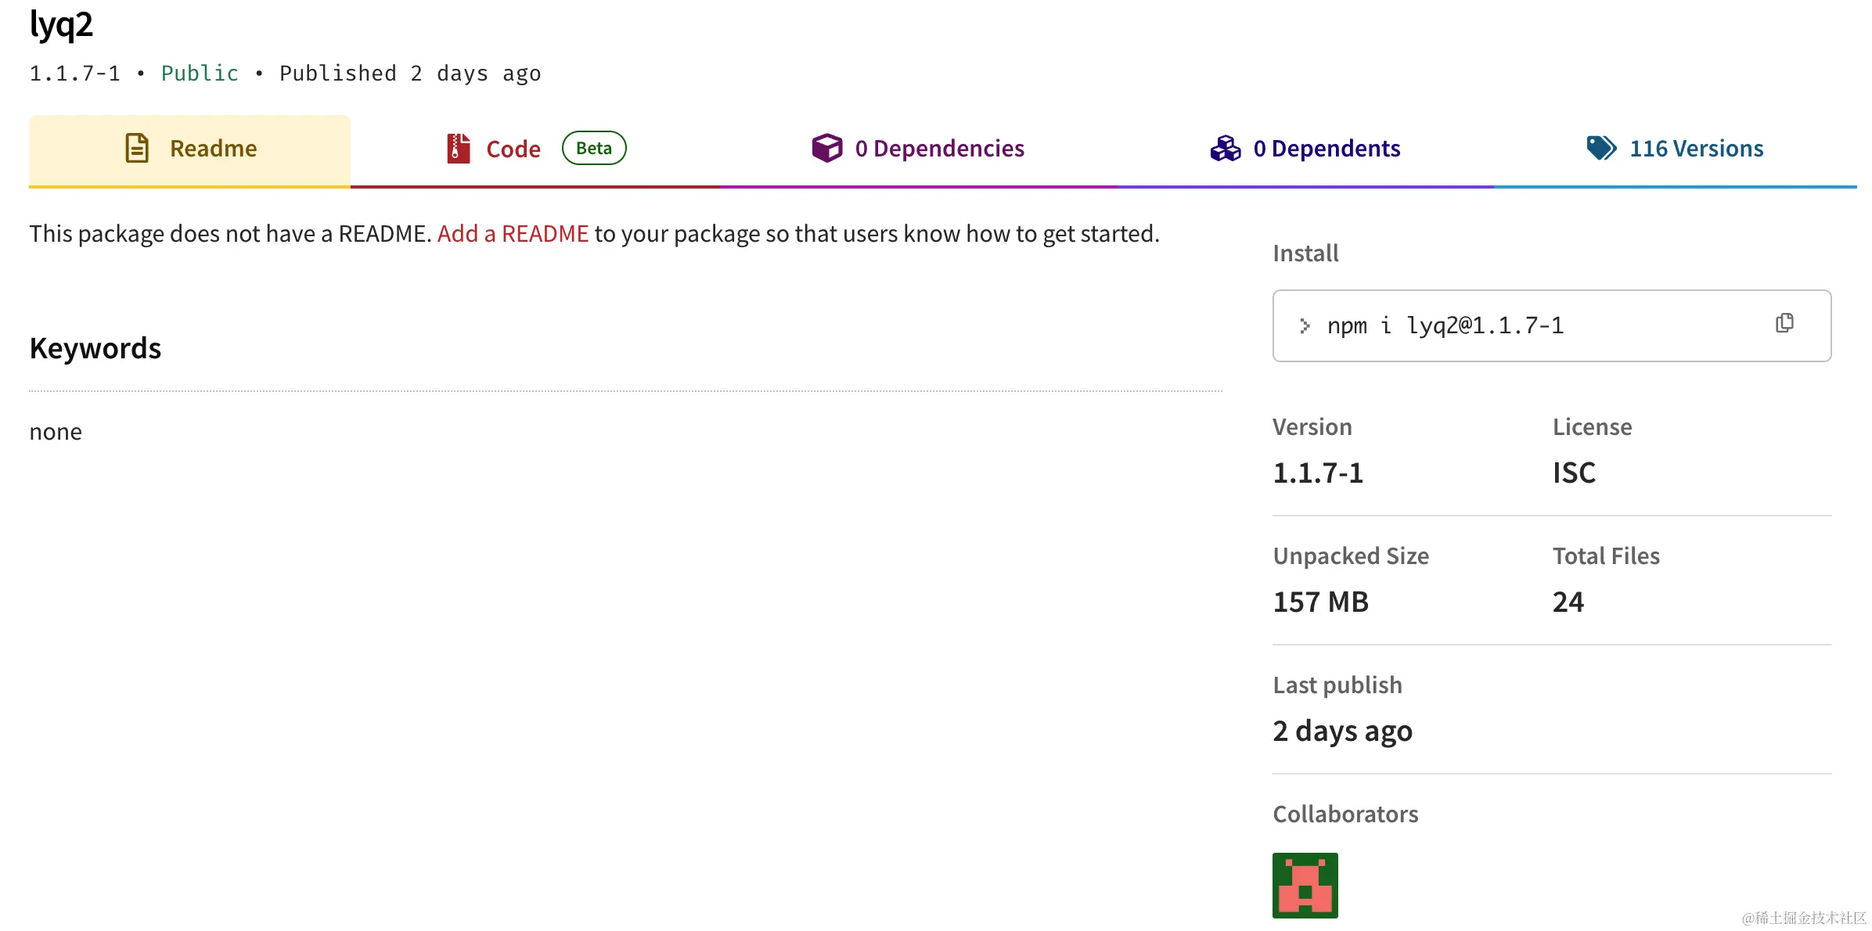Click the Beta badge next to Code
Screen dimensions: 1872x931
(x=594, y=148)
